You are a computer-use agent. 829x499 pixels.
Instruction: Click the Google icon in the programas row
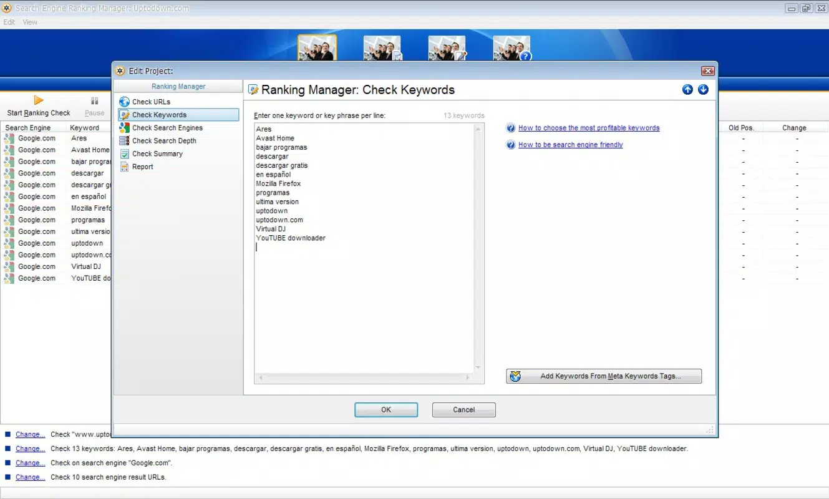[x=9, y=220]
